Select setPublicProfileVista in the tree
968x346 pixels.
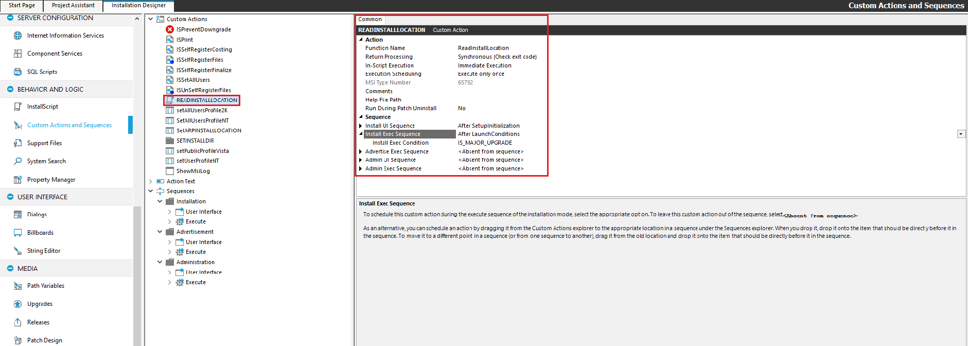203,151
